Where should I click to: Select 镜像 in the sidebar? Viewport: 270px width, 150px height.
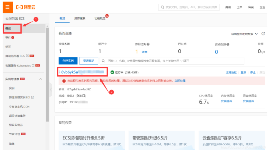tap(12, 144)
